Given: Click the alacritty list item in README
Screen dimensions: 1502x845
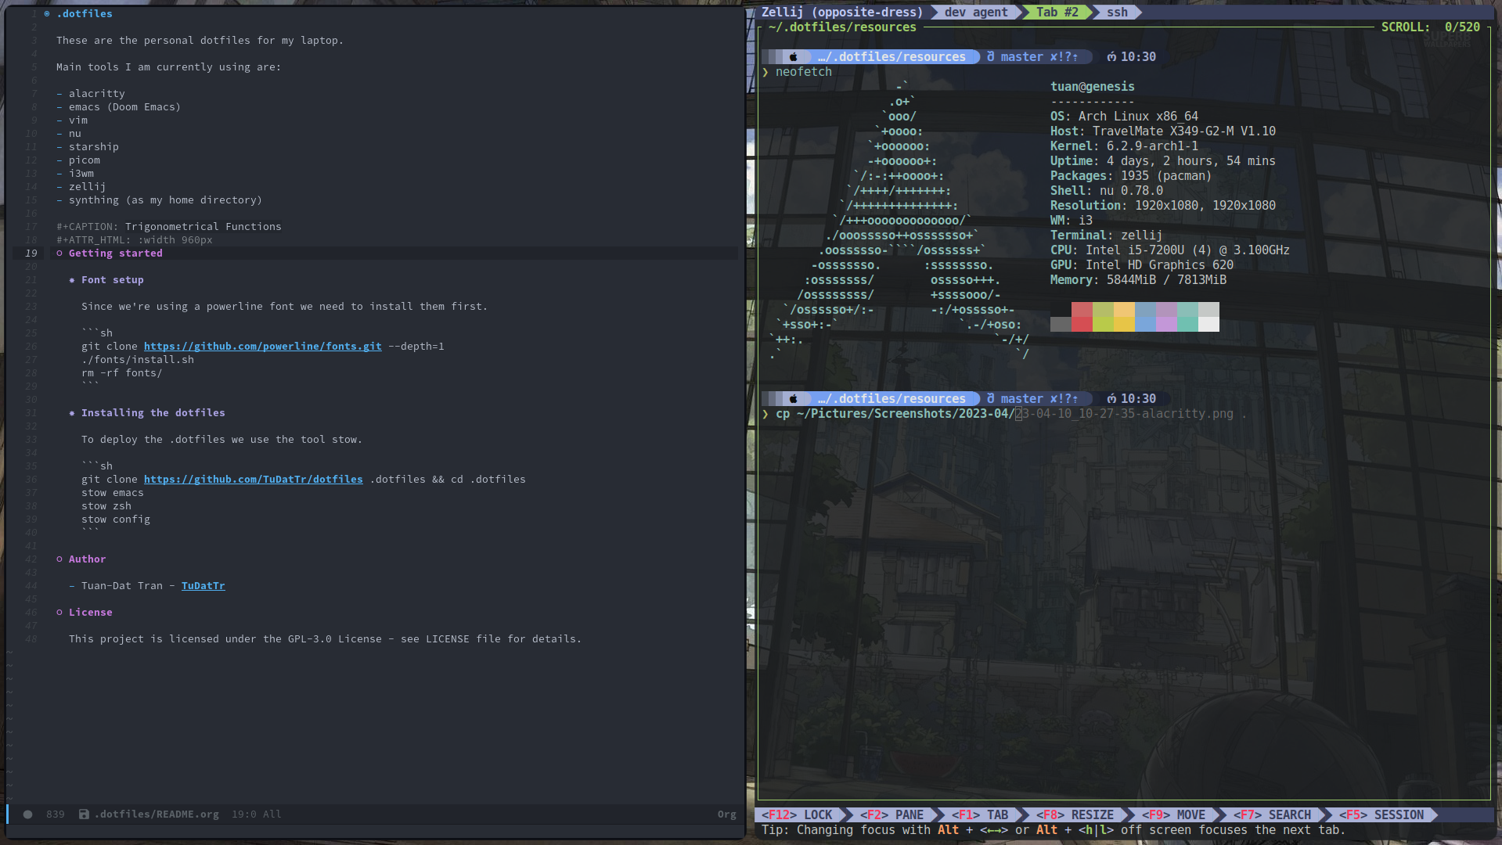Looking at the screenshot, I should point(91,94).
